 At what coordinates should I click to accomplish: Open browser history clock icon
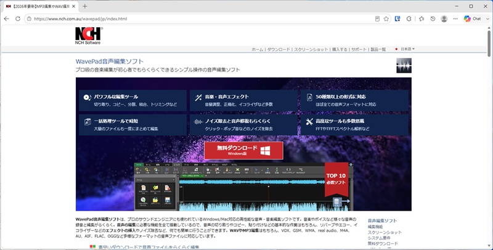point(433,19)
